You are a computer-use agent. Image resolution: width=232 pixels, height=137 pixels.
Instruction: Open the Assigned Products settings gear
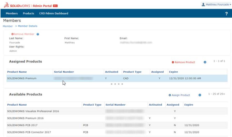pos(205,62)
